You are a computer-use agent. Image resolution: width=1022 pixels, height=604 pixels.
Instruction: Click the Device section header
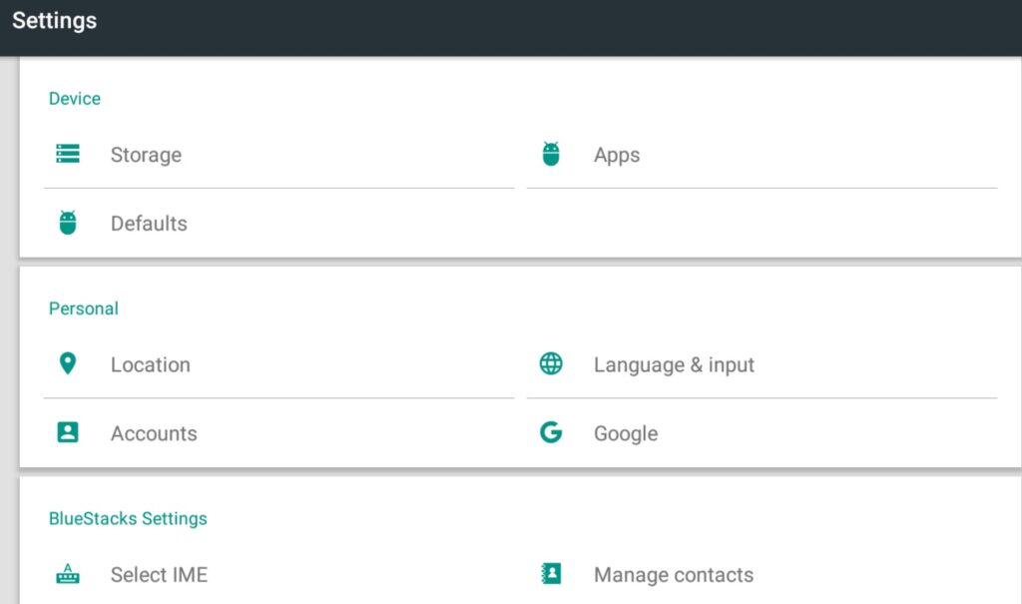(x=75, y=98)
